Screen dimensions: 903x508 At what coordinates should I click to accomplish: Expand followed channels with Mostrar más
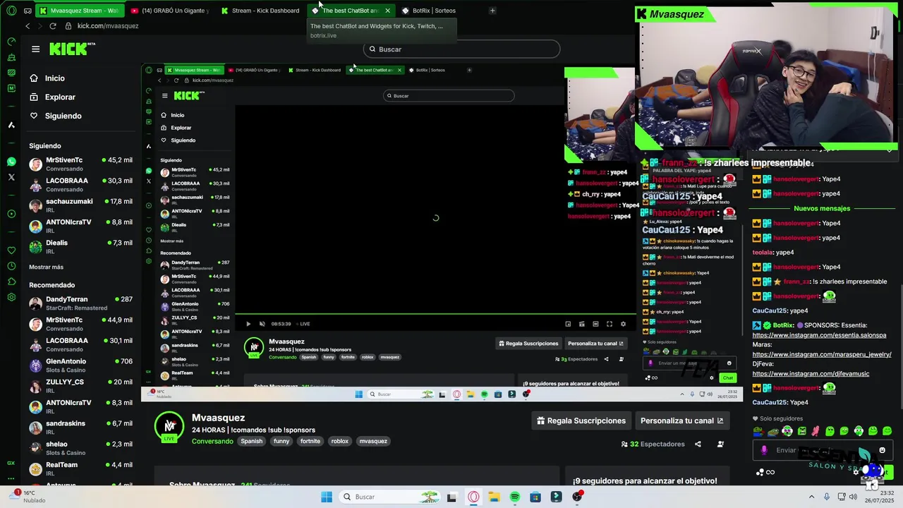tap(46, 267)
